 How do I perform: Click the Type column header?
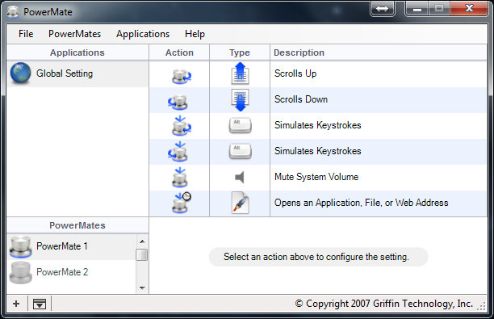[x=240, y=52]
